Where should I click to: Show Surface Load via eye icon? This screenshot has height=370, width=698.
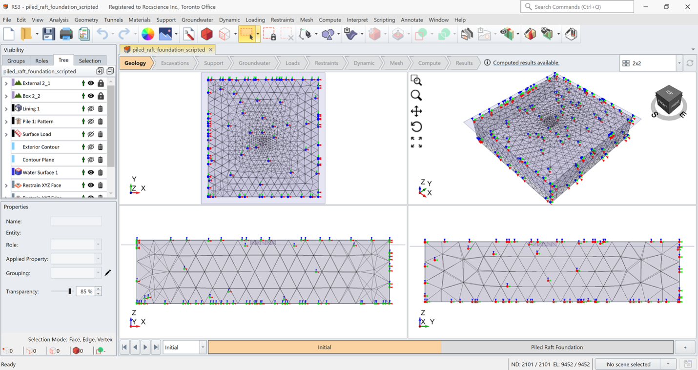[x=91, y=134]
